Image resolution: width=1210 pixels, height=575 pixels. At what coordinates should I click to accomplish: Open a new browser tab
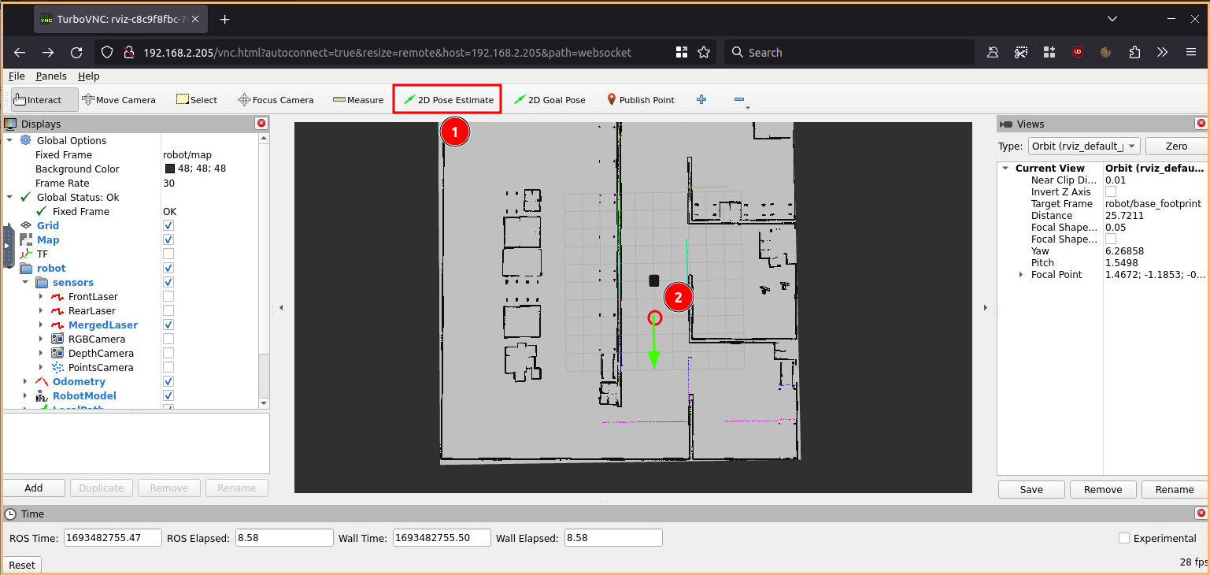click(x=224, y=19)
